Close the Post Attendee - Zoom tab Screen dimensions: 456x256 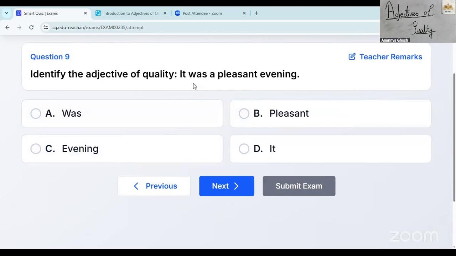[244, 13]
